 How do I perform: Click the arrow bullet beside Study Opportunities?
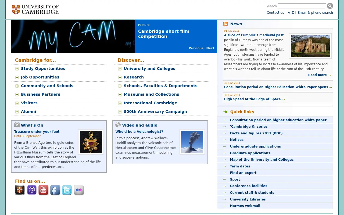click(x=17, y=69)
